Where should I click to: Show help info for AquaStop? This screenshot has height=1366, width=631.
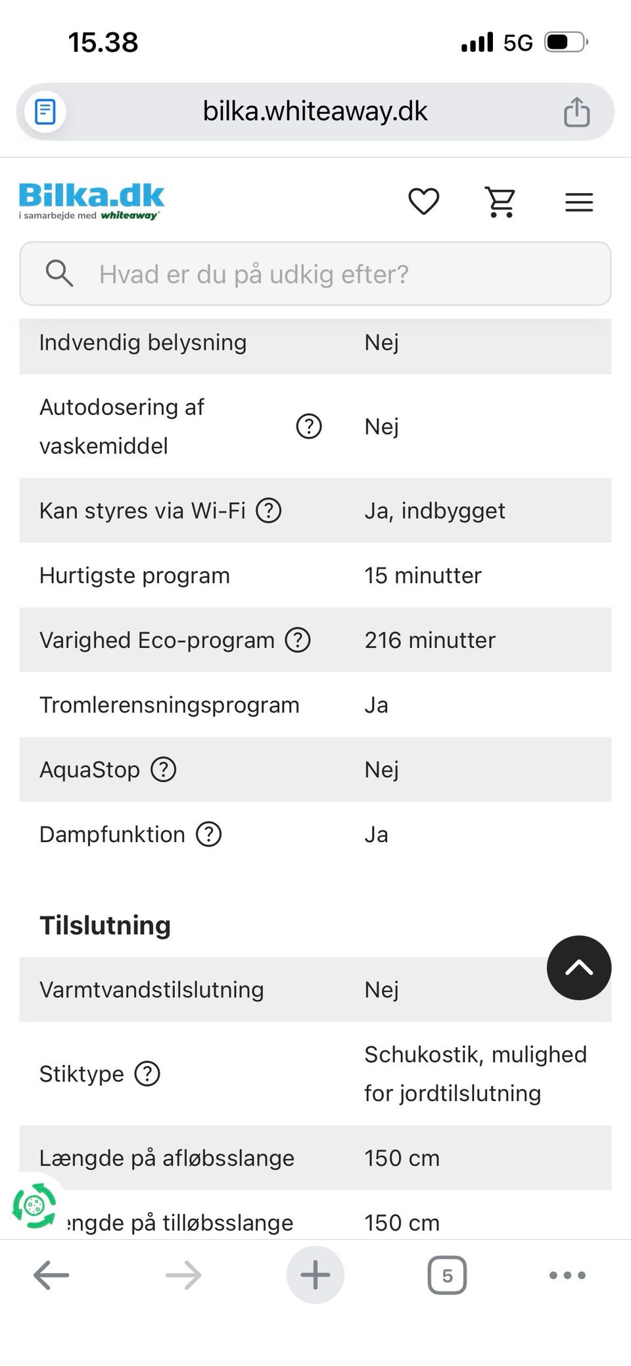[164, 770]
